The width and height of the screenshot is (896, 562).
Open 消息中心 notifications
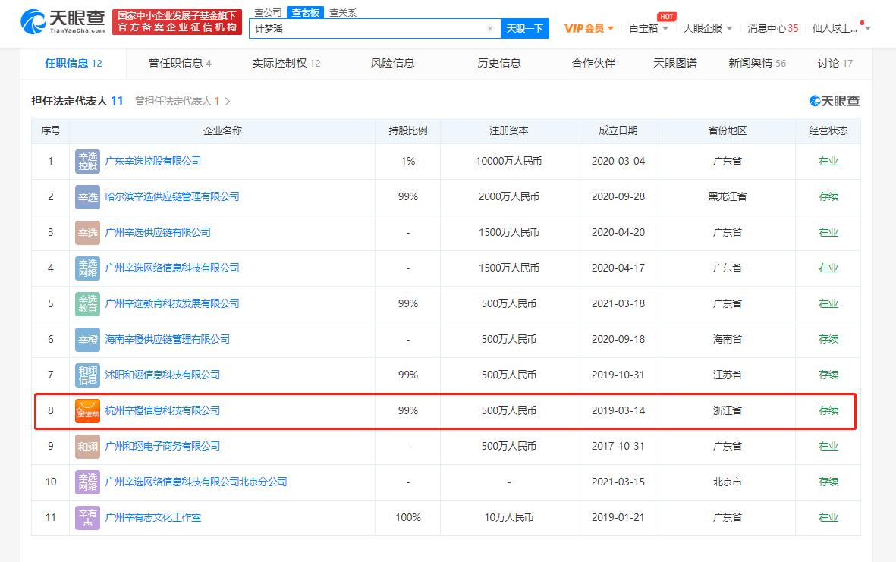coord(772,28)
